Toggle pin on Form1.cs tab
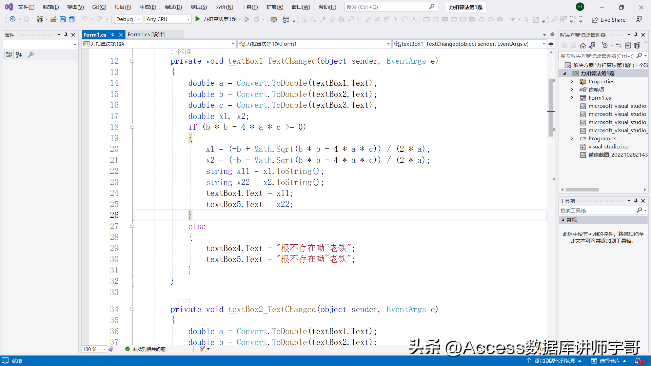 [113, 35]
